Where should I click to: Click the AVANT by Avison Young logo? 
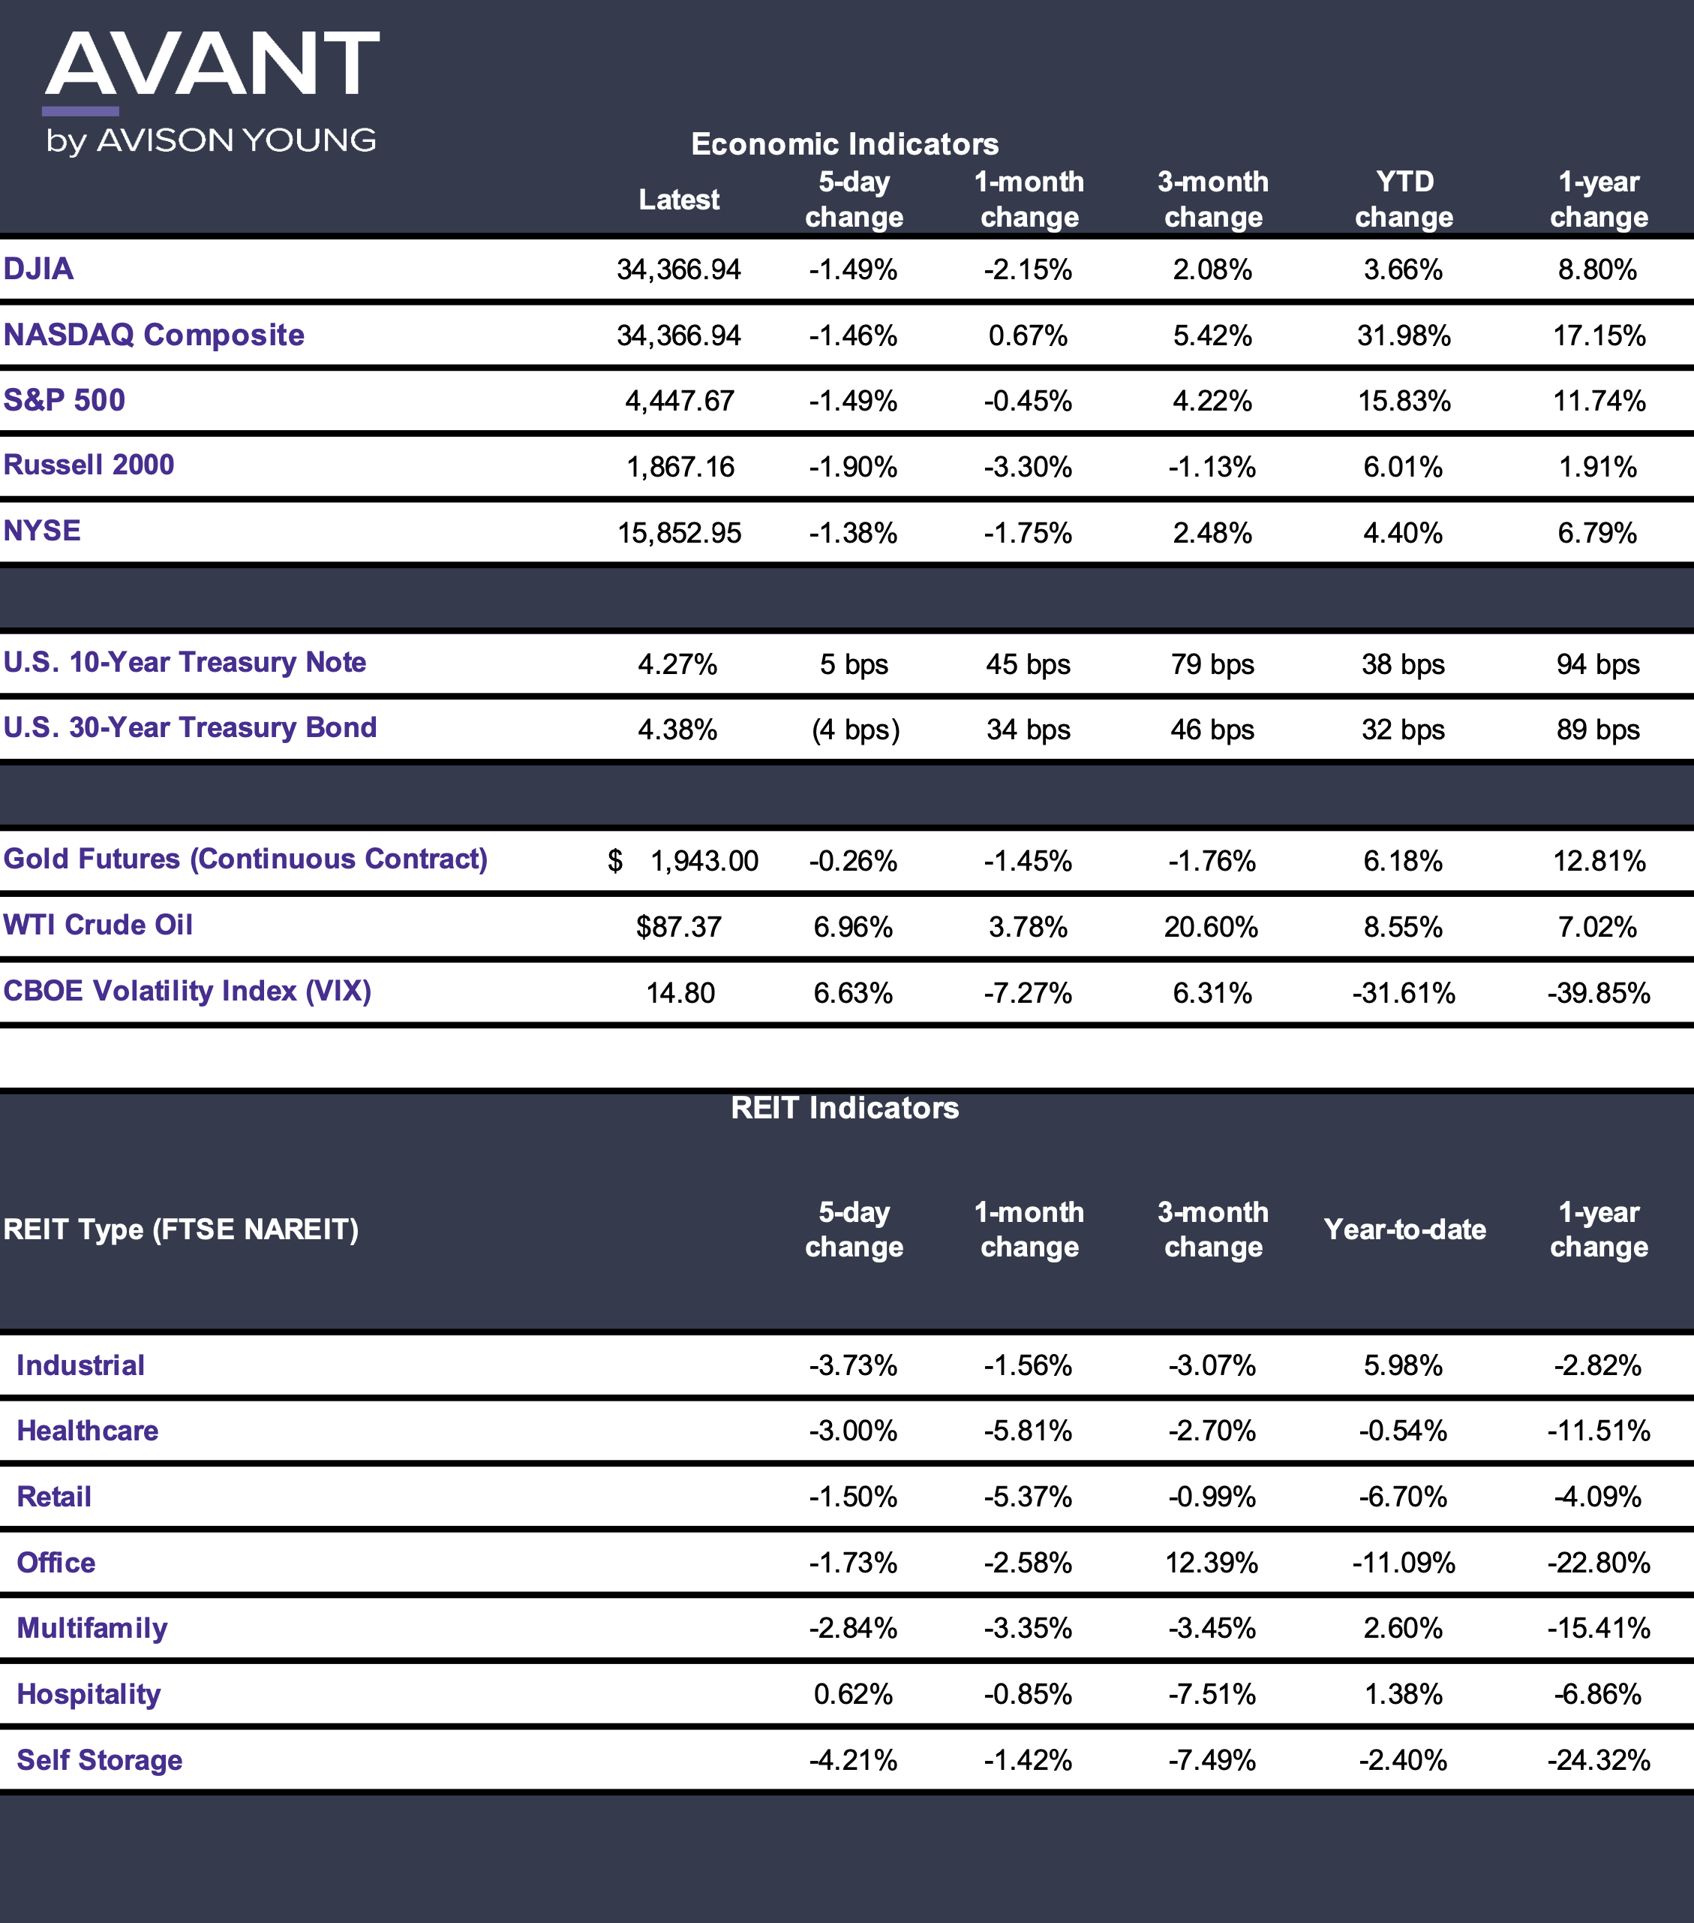(212, 92)
